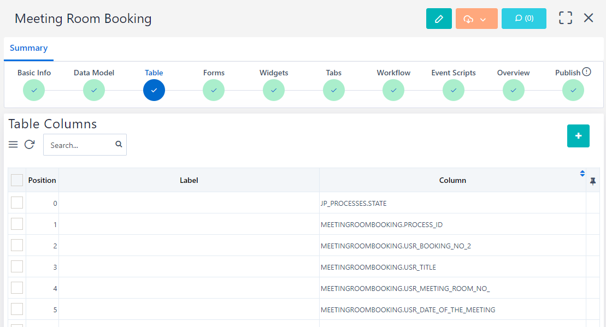
Task: Check the JP_PROCESSES.STATE row checkbox
Action: point(17,203)
